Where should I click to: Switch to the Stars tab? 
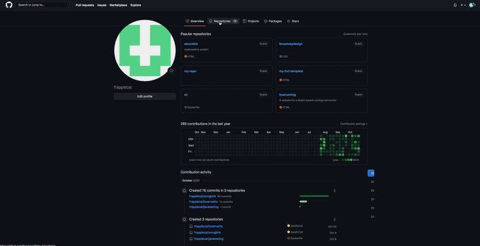pyautogui.click(x=293, y=21)
